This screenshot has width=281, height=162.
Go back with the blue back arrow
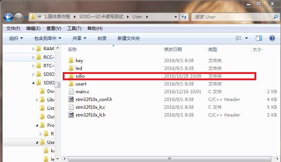tap(8, 17)
